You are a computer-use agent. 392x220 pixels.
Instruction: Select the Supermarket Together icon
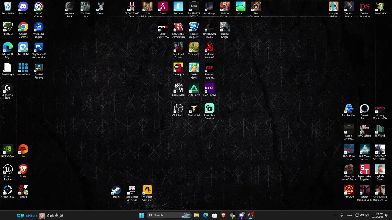(364, 173)
